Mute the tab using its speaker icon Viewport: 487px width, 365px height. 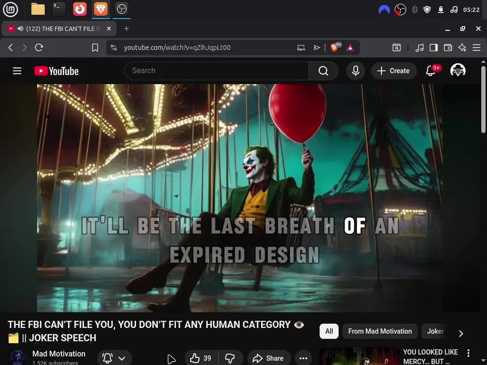(x=20, y=28)
